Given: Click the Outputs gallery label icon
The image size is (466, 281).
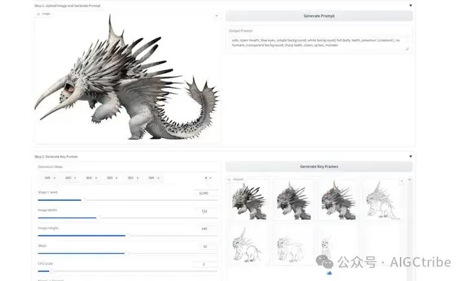Looking at the screenshot, I should [229, 180].
